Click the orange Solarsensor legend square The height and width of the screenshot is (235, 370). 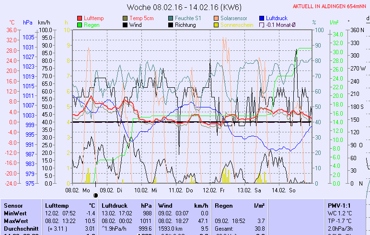point(216,18)
